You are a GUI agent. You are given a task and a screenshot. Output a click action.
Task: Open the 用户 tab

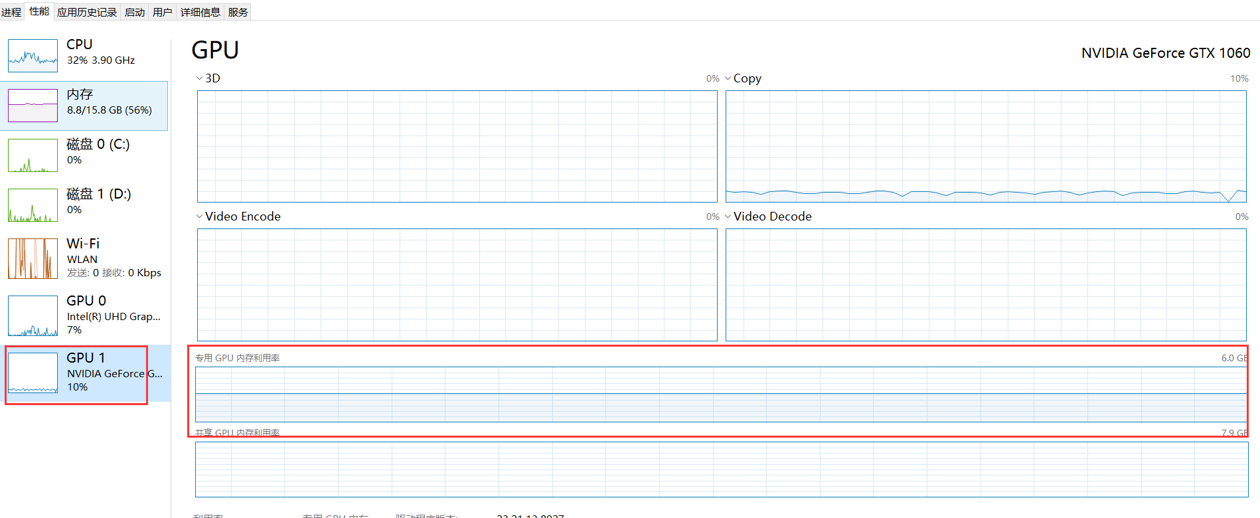pos(163,12)
